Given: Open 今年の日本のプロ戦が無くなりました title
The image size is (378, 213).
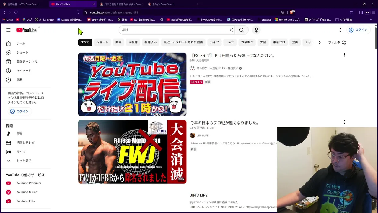Looking at the screenshot, I should (224, 123).
